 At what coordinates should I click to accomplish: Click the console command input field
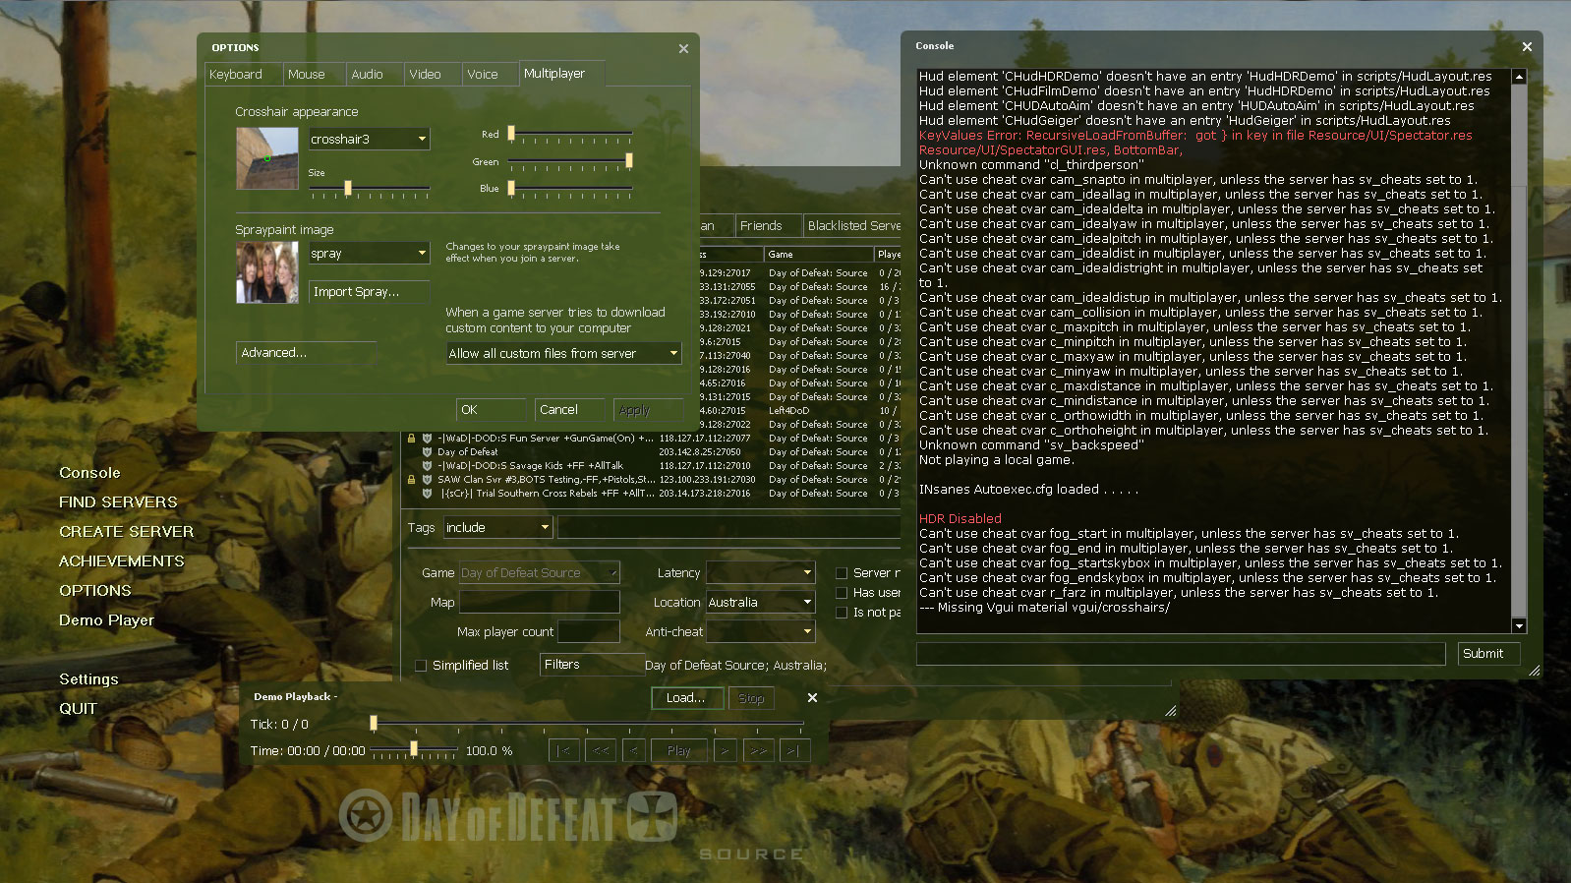(1180, 654)
